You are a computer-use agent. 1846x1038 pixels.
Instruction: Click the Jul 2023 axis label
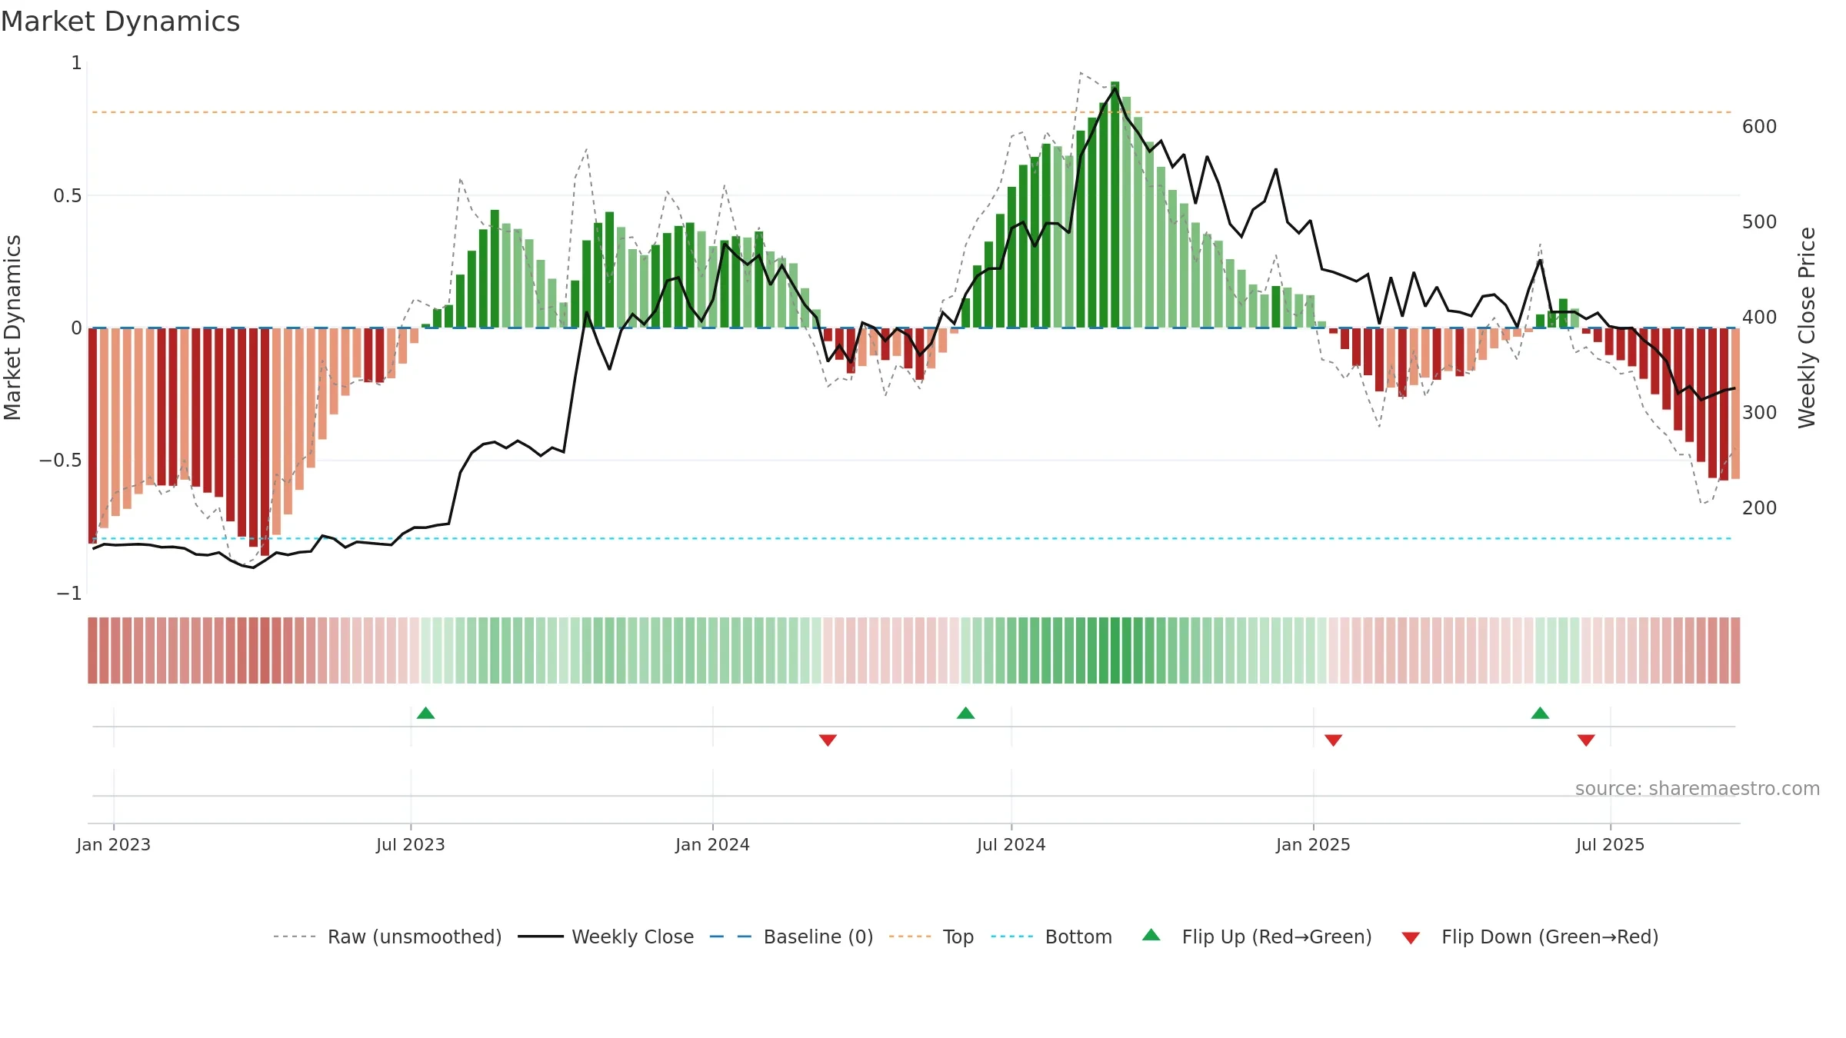pos(411,844)
